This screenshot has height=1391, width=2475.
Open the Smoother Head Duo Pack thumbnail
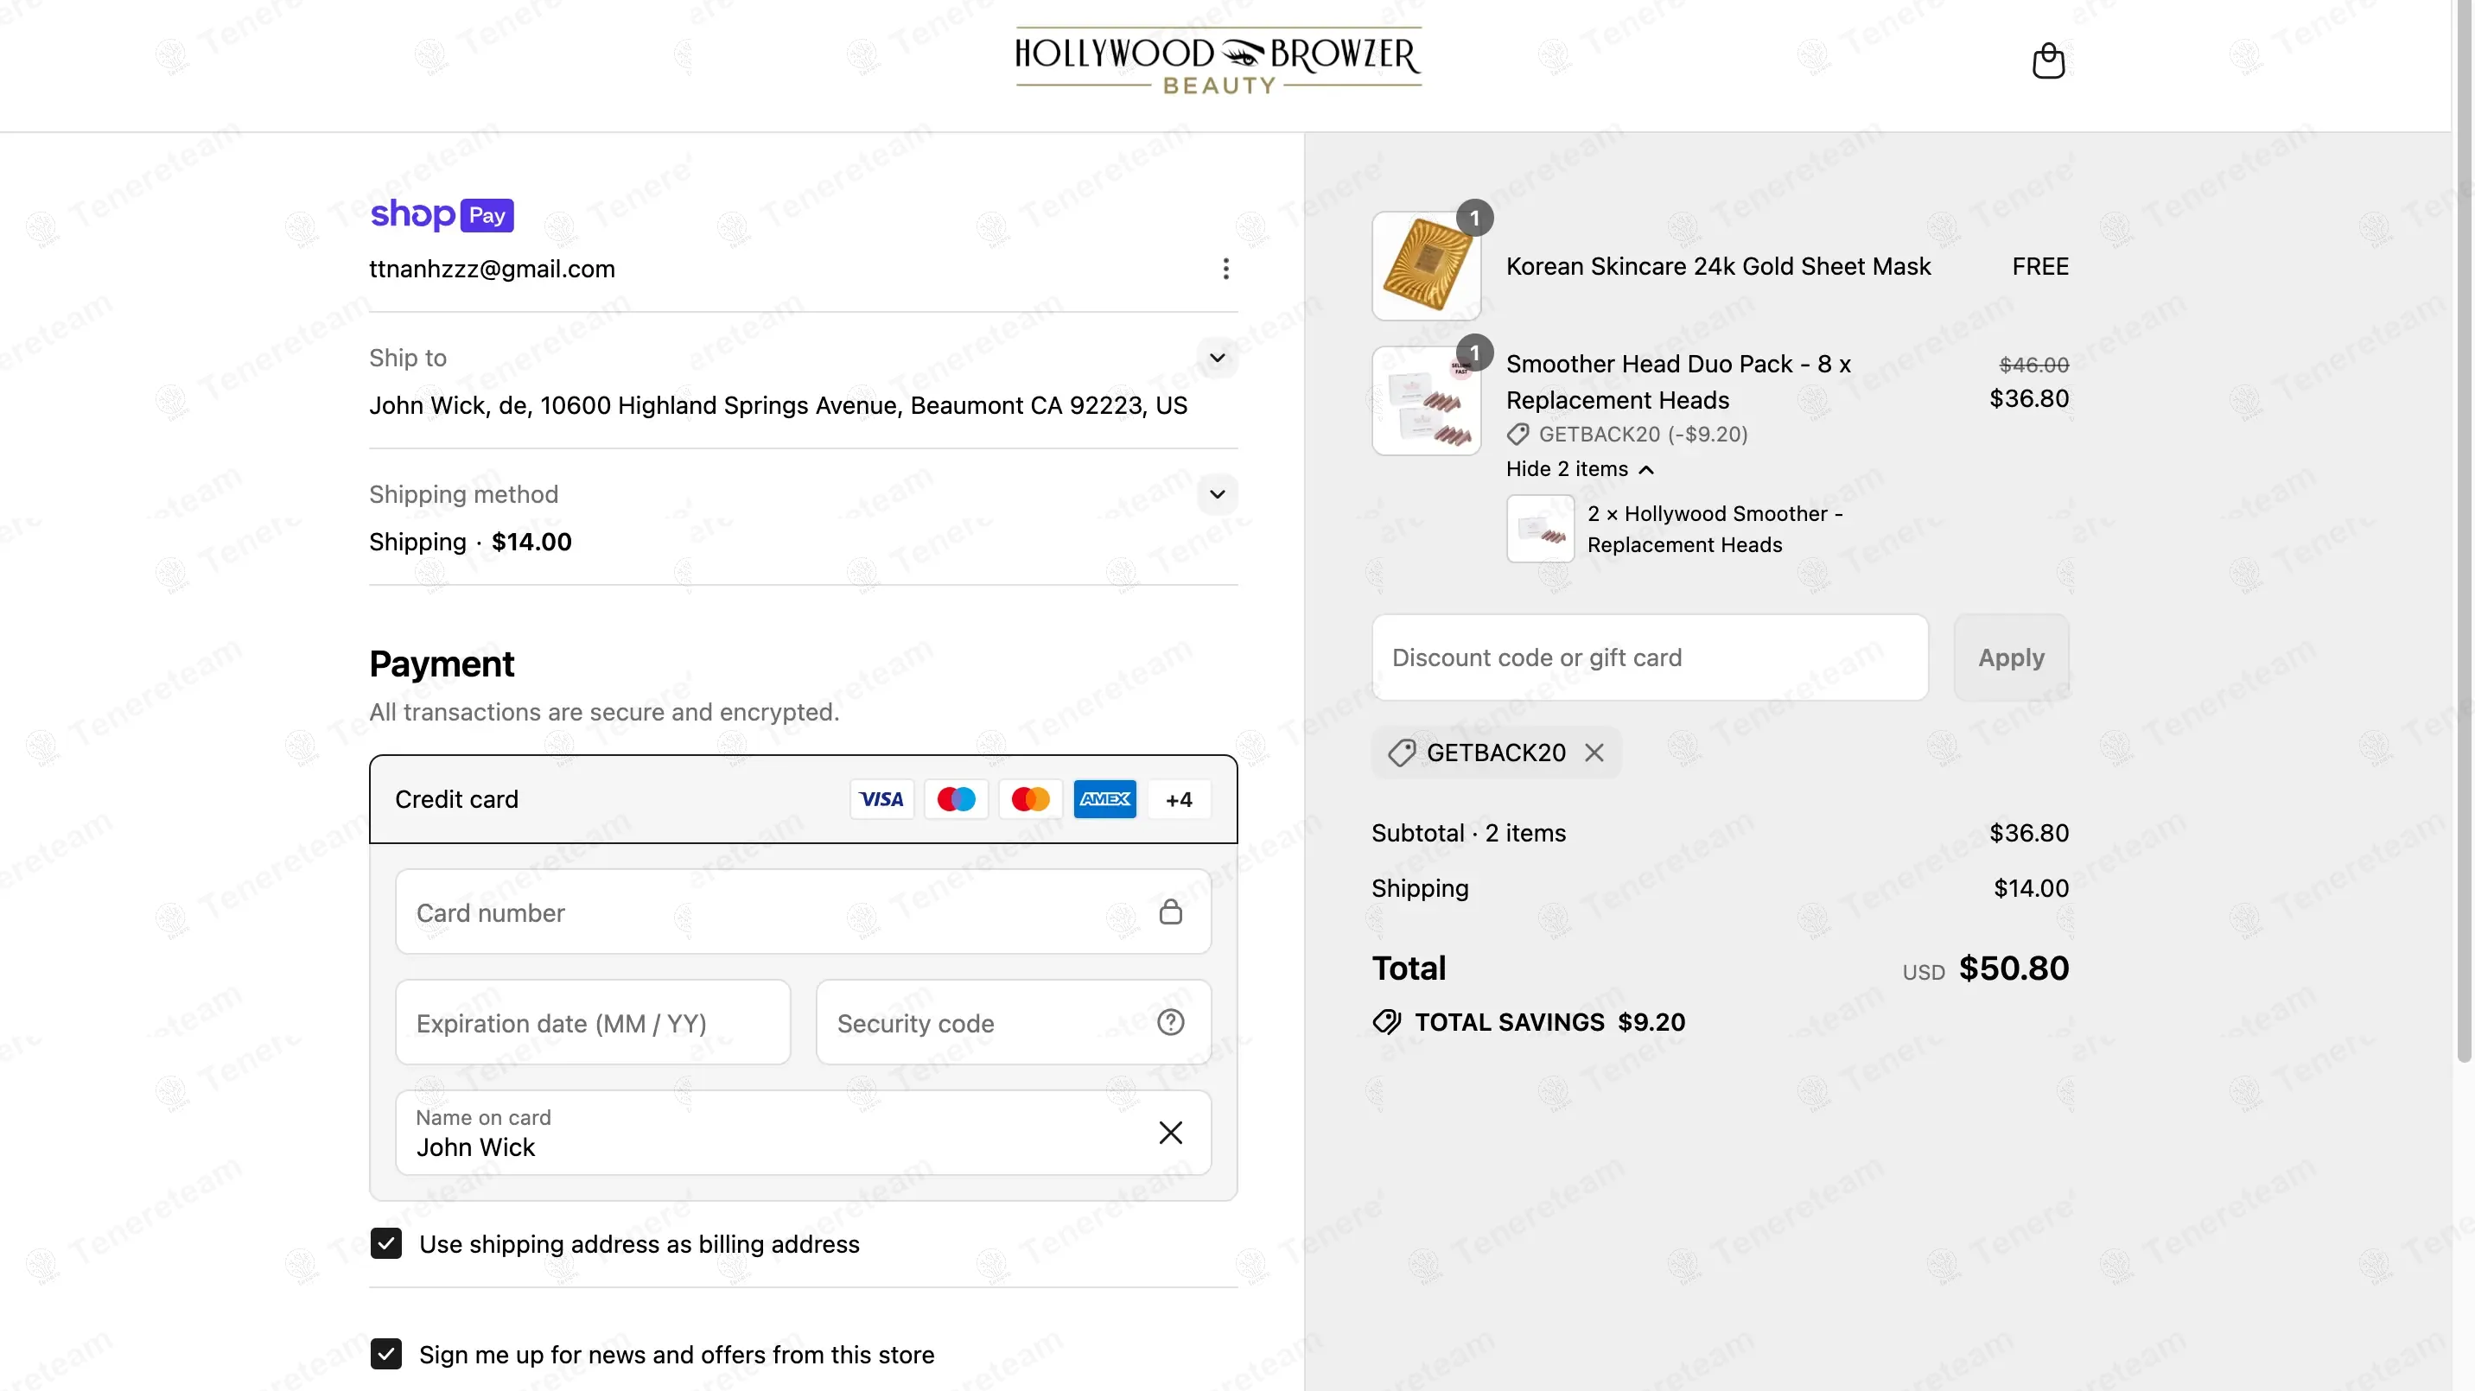pyautogui.click(x=1427, y=402)
